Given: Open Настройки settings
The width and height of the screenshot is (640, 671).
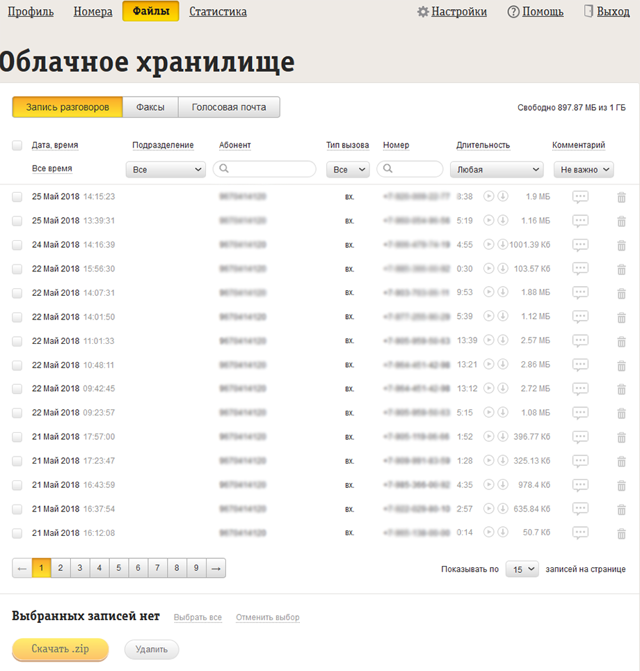Looking at the screenshot, I should (x=452, y=12).
